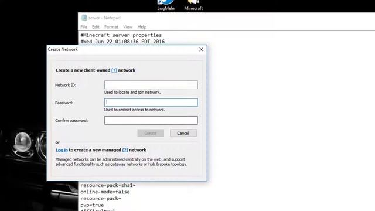
Task: Open the Notepad File menu
Action: 84,27
